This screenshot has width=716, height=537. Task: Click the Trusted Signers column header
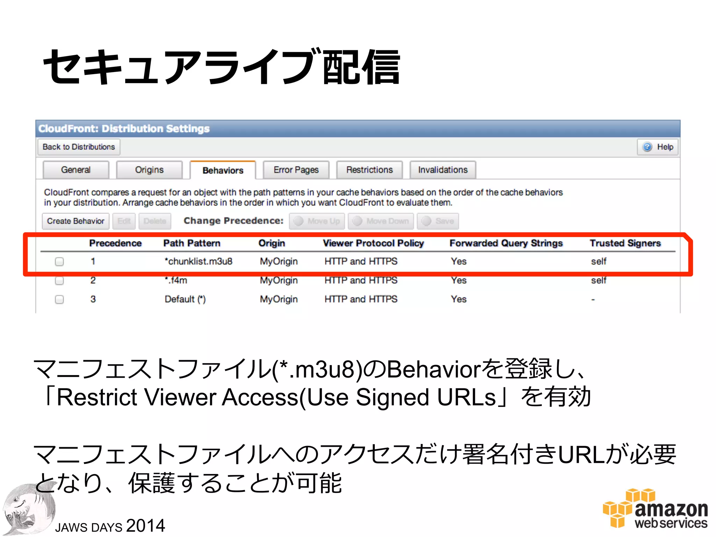[625, 243]
